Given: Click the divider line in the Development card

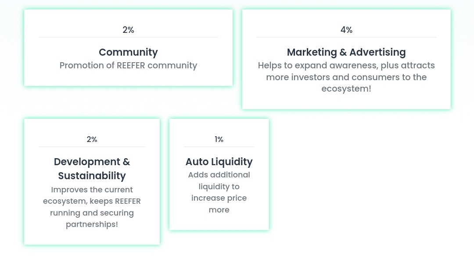Looking at the screenshot, I should pos(92,147).
